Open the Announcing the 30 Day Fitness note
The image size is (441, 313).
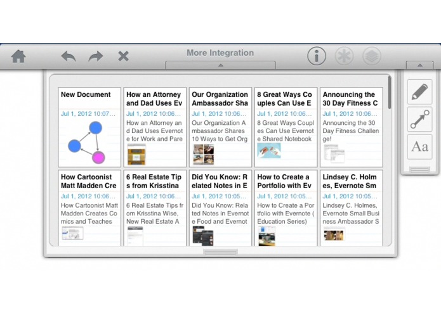(352, 127)
